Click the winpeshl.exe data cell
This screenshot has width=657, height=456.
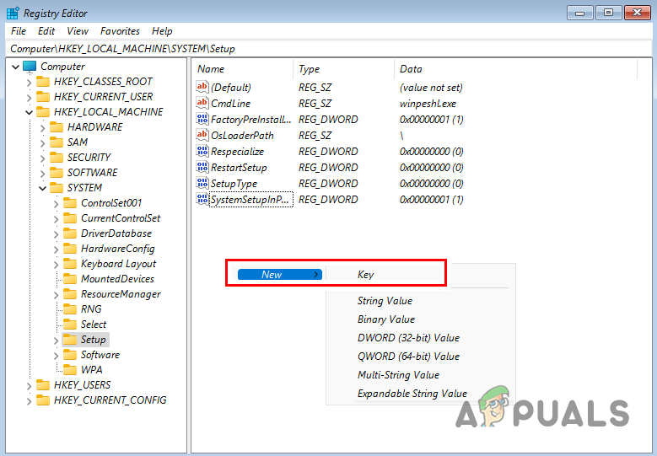428,104
